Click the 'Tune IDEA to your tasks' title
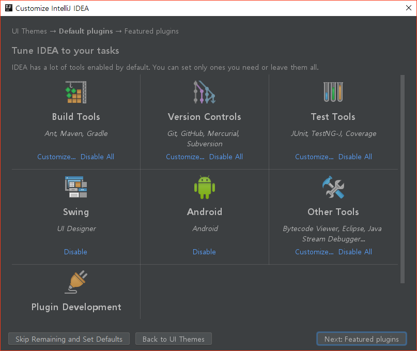Viewport: 417px width, 351px height. click(x=66, y=51)
